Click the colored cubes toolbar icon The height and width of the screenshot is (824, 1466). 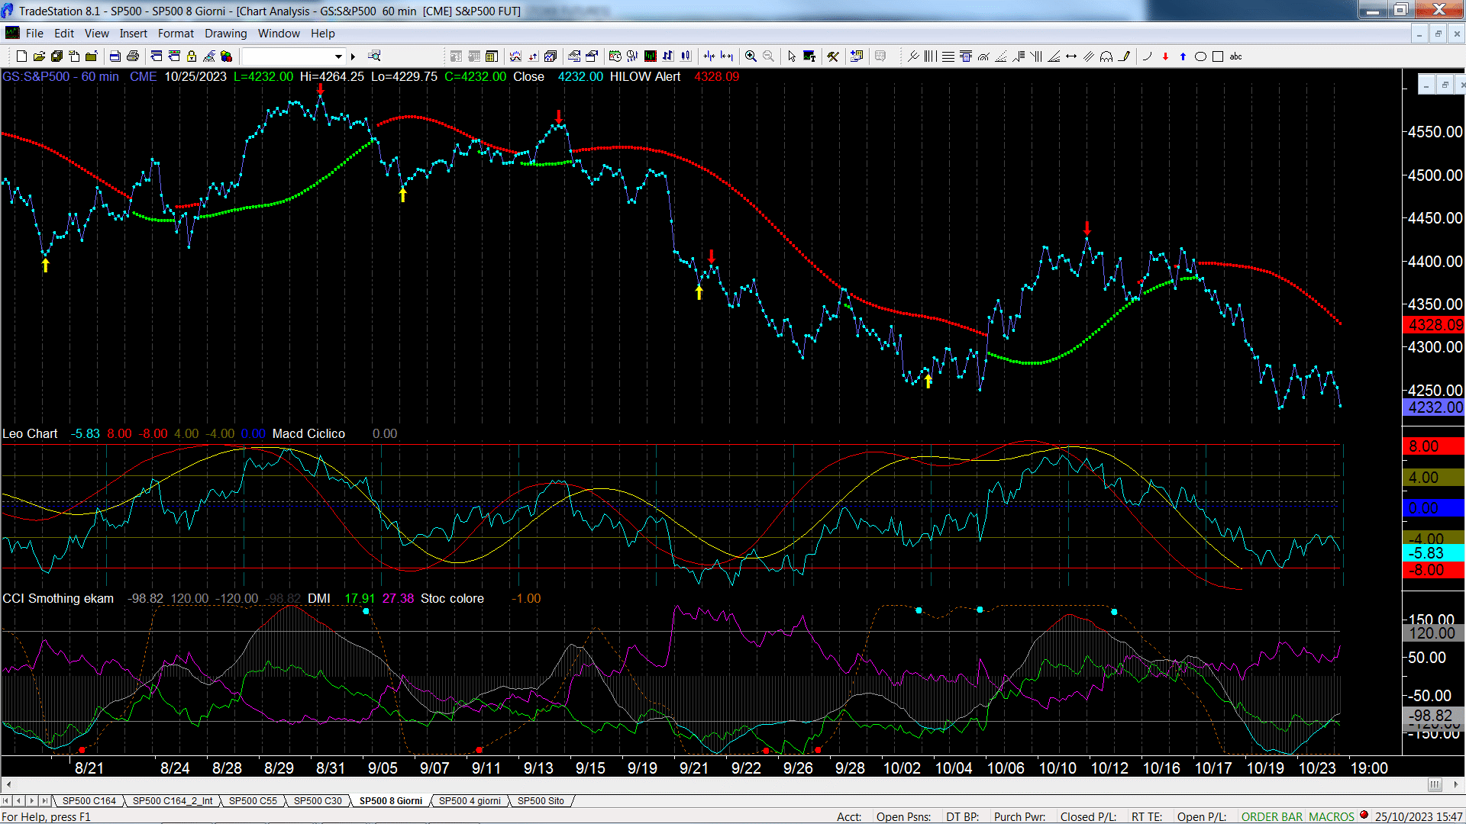pos(227,56)
